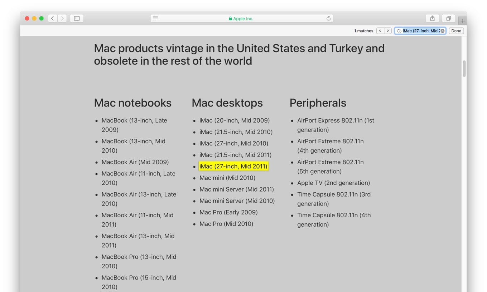Click the Apple Inc. address bar

tap(242, 18)
